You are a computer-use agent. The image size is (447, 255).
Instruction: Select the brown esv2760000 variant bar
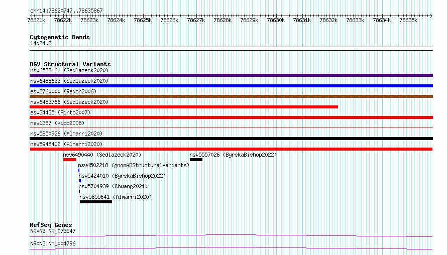coord(231,96)
